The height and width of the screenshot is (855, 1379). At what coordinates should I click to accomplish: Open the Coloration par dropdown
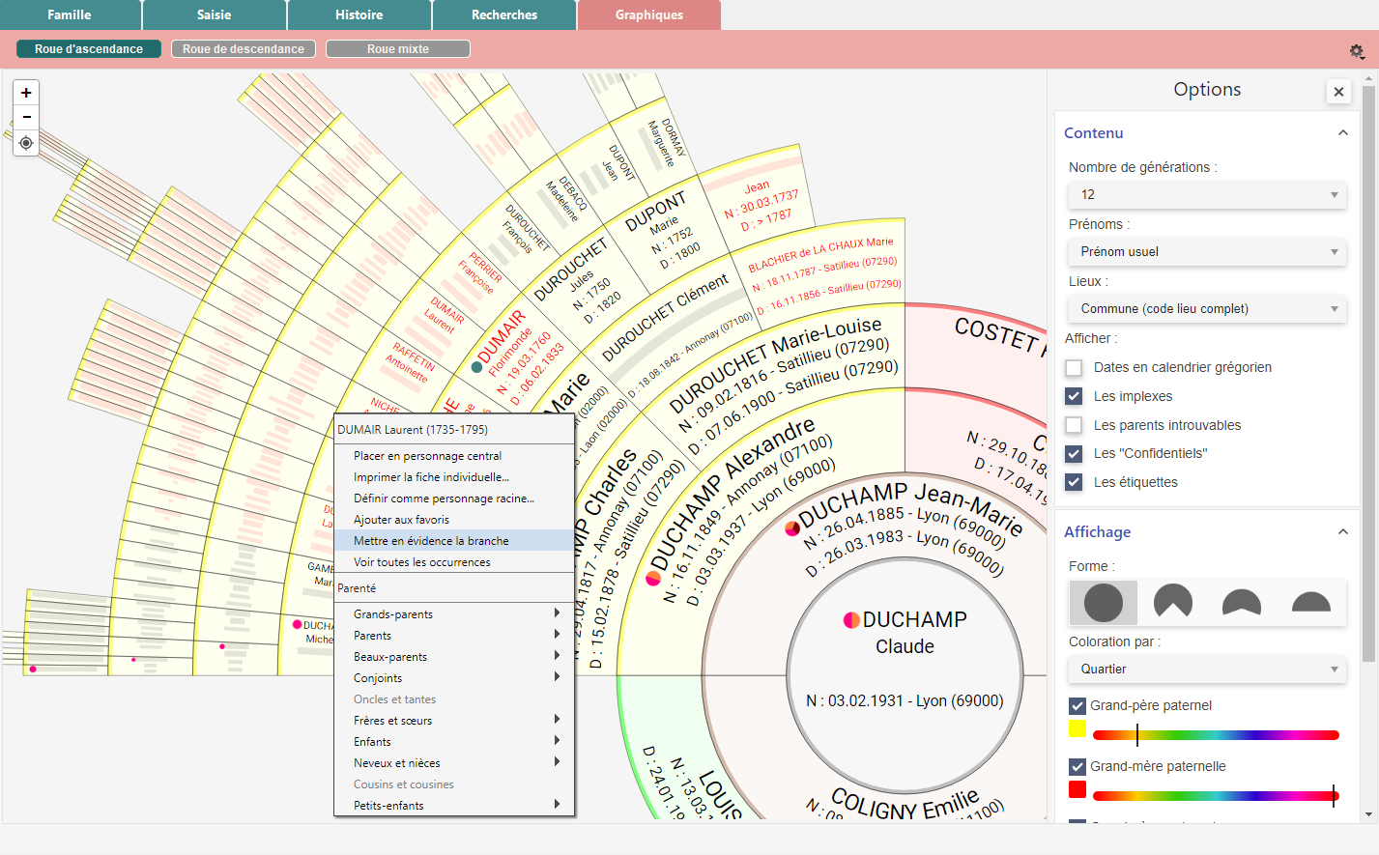[1207, 670]
